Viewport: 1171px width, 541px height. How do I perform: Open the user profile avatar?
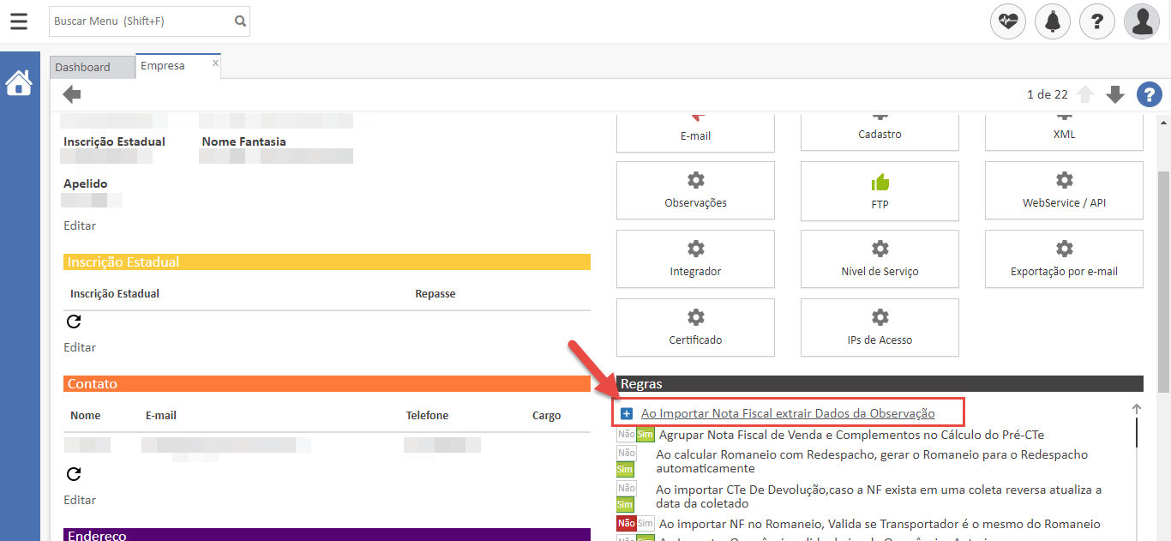pos(1142,21)
